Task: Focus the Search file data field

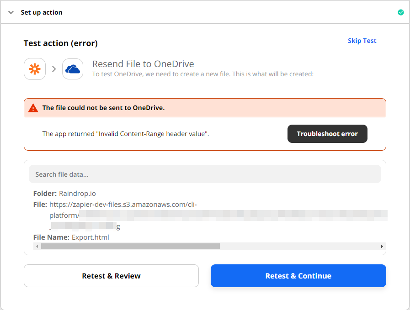Action: click(x=205, y=174)
